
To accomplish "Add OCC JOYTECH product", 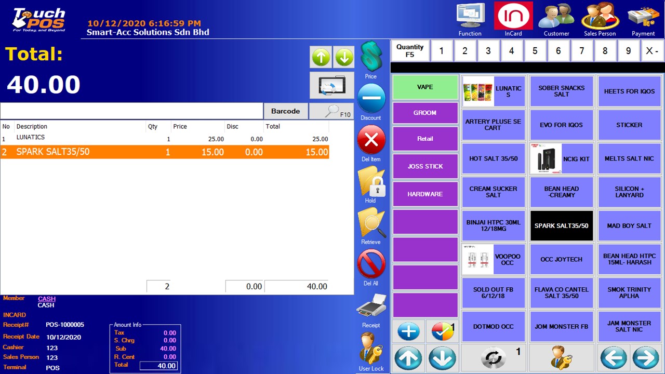I will pyautogui.click(x=562, y=259).
